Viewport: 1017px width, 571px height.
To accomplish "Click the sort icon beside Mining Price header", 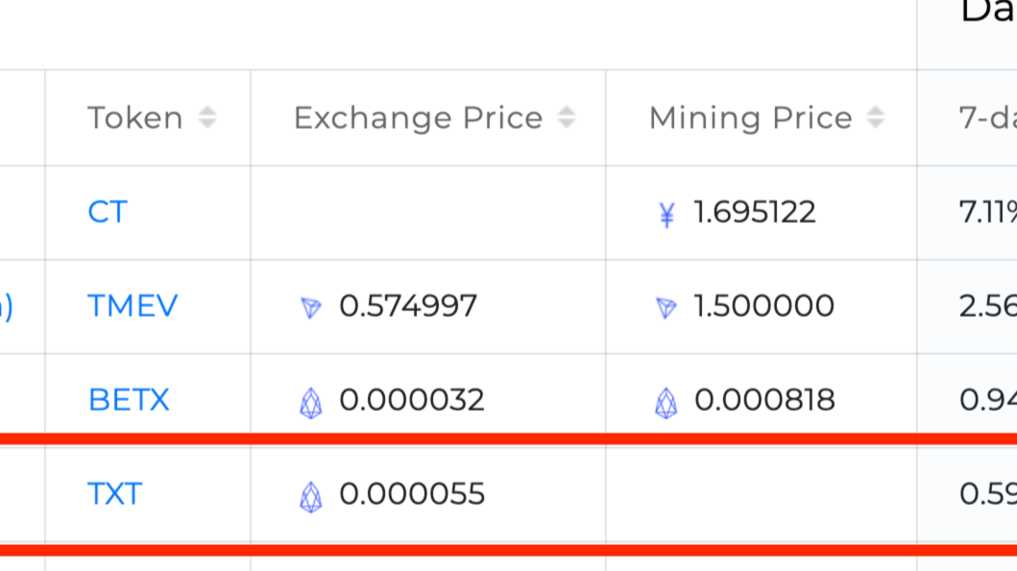I will [873, 117].
